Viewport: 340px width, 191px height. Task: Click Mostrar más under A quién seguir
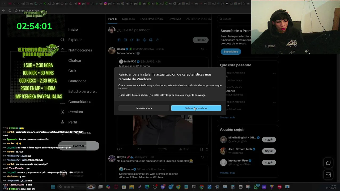point(227,173)
